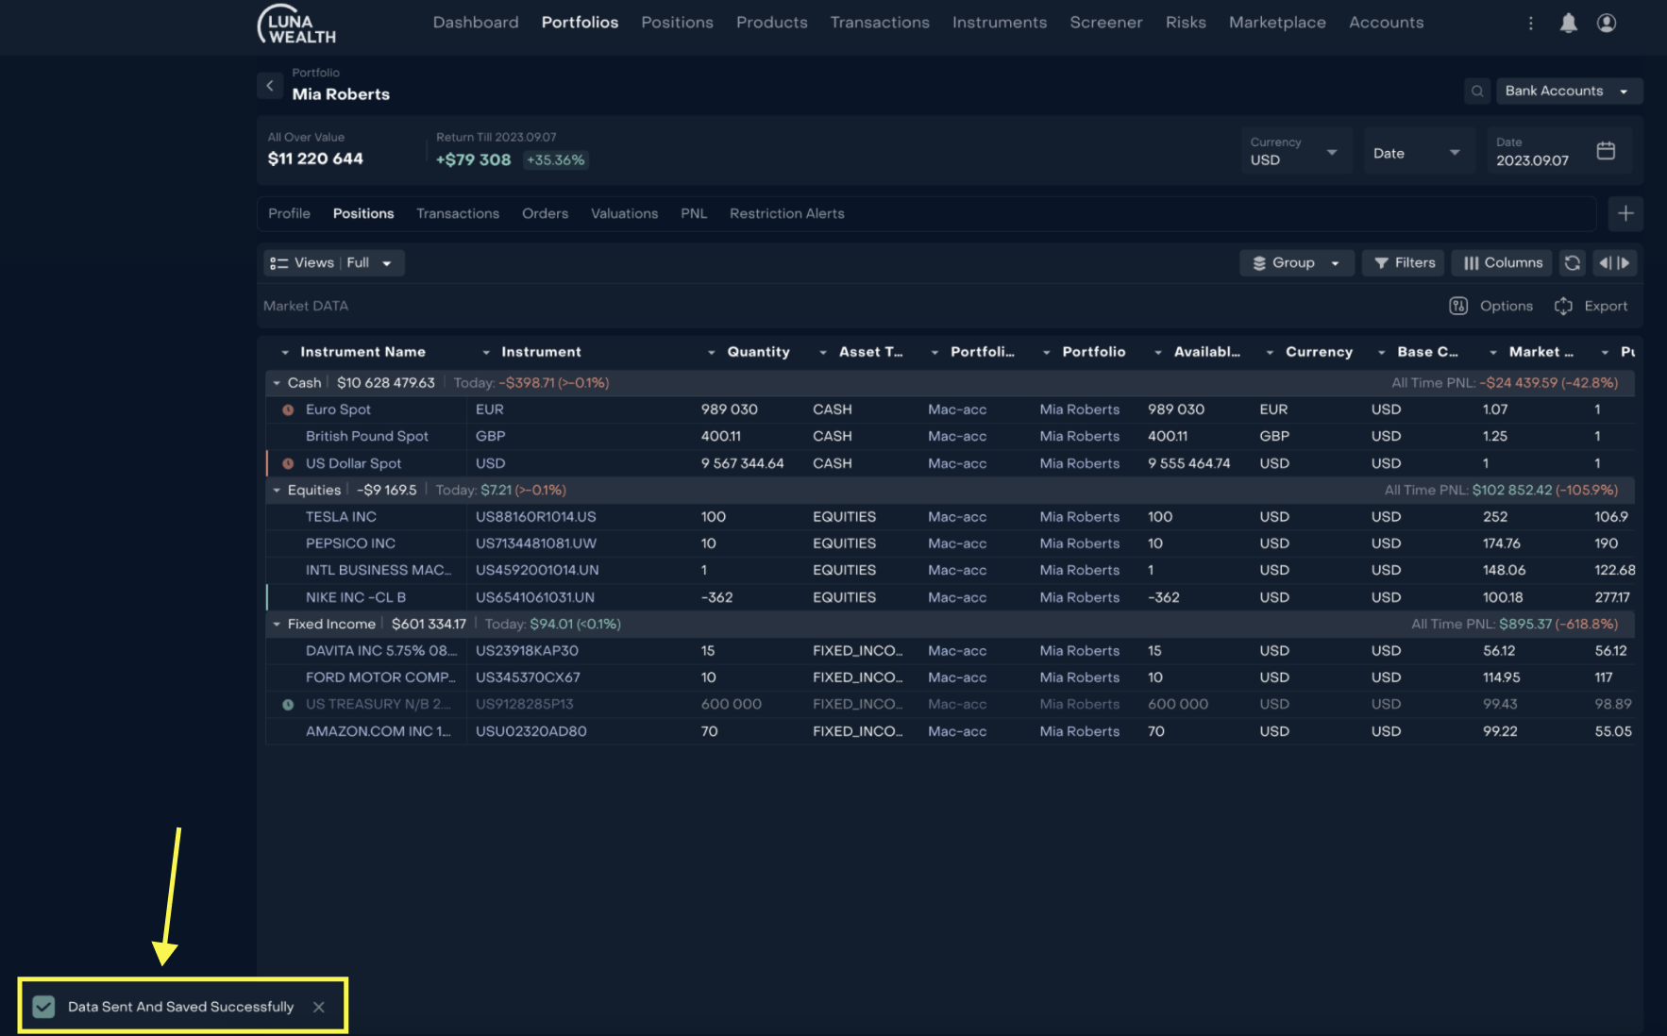The width and height of the screenshot is (1667, 1036).
Task: Click the Euro Spot row status icon
Action: 288,409
